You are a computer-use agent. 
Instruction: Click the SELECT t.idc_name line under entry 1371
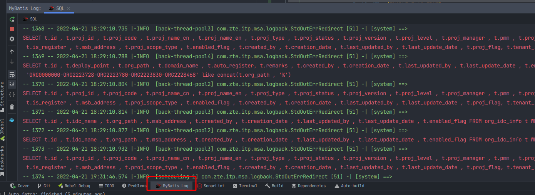point(279,121)
